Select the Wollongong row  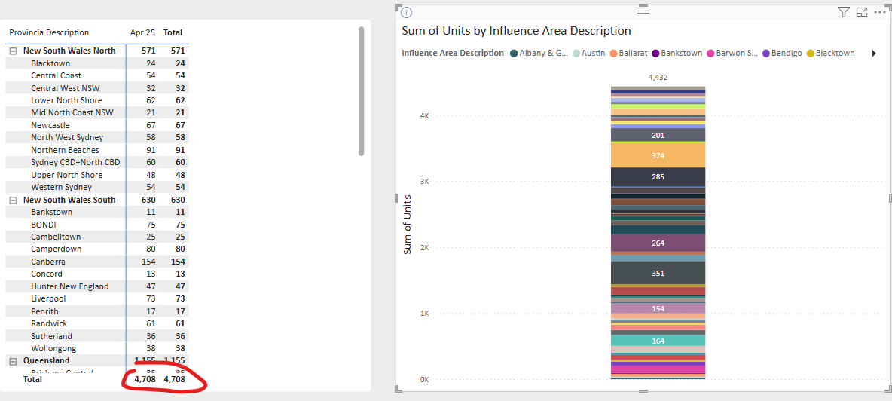click(x=97, y=349)
